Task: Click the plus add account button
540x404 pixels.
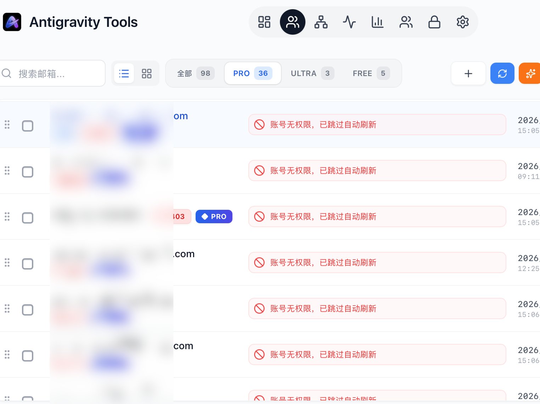Action: click(x=468, y=73)
